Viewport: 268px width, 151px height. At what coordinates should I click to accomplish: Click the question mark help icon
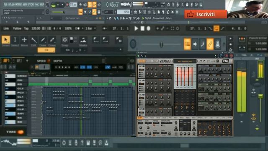[x=183, y=5]
